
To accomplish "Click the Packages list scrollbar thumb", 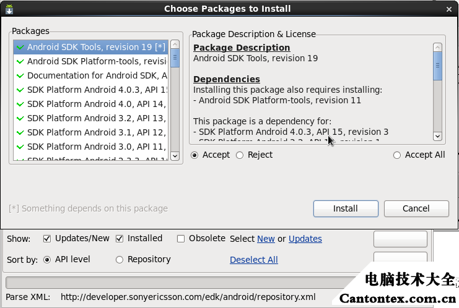I will pos(175,58).
